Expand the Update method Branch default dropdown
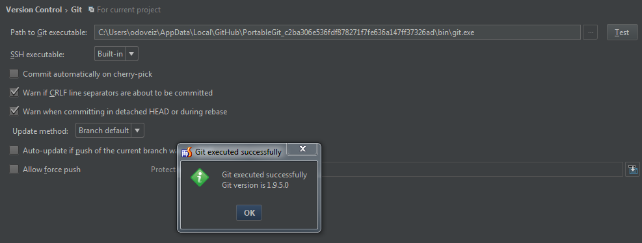Viewport: 642px width, 243px height. pyautogui.click(x=110, y=131)
